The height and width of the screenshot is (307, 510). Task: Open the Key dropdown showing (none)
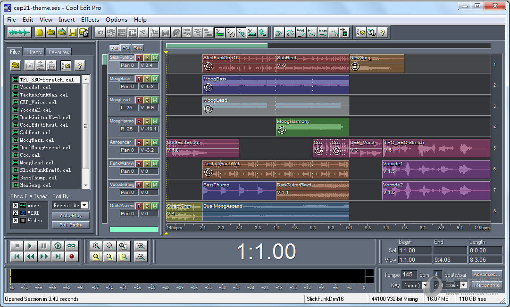(426, 285)
